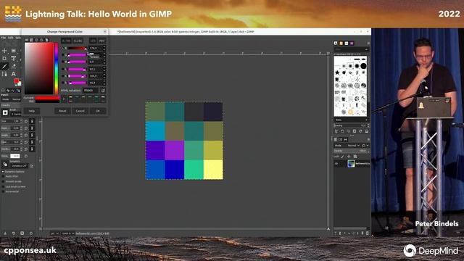This screenshot has width=464, height=261.
Task: Open the Dynamics selector icon
Action: point(5,165)
